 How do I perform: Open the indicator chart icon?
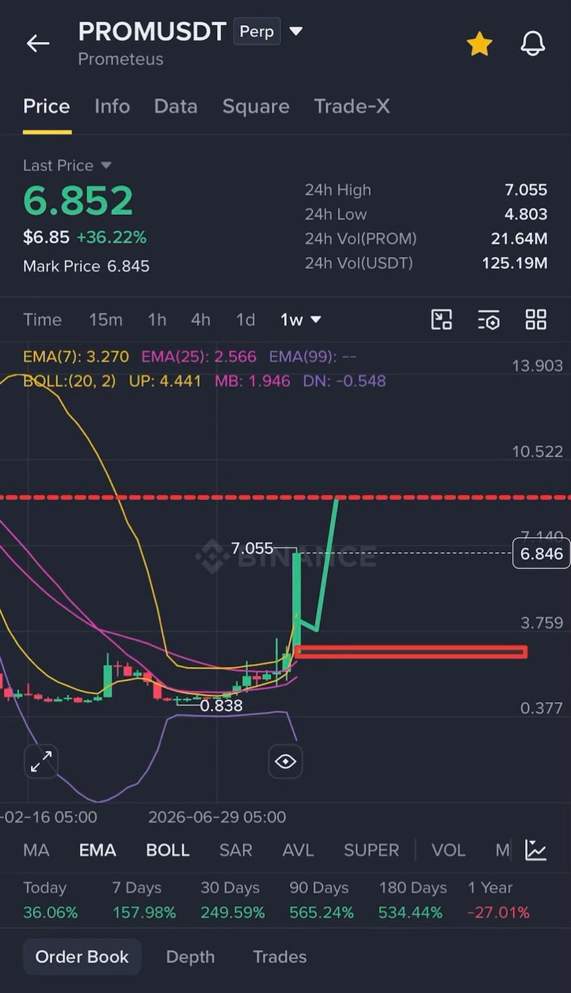click(x=535, y=850)
